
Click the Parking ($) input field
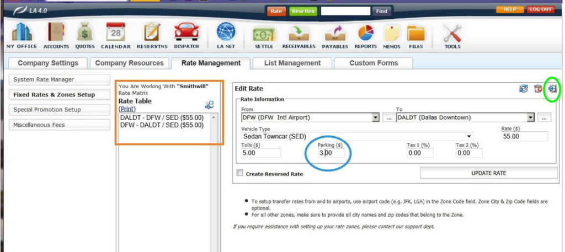click(x=331, y=153)
